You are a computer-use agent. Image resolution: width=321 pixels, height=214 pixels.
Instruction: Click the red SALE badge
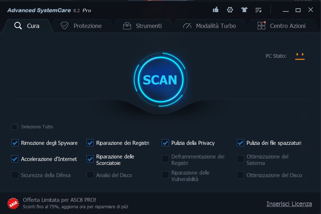[13, 204]
